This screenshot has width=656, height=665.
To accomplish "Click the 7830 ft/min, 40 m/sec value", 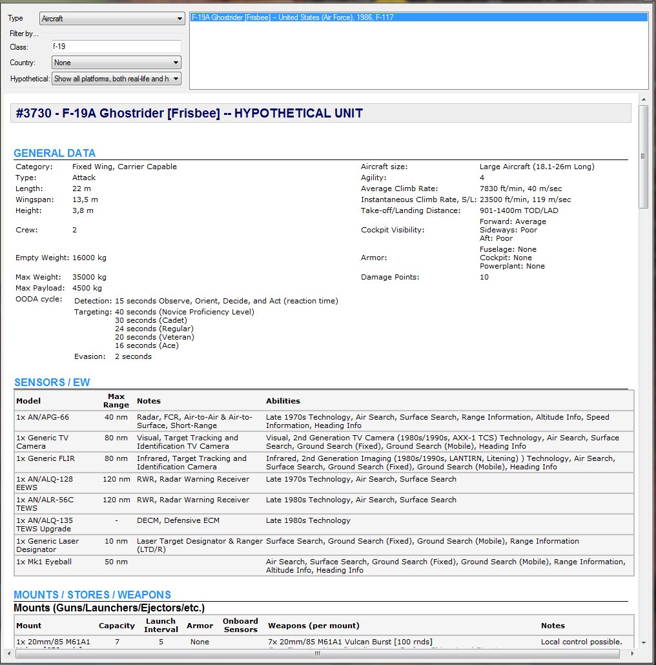I will pyautogui.click(x=520, y=189).
